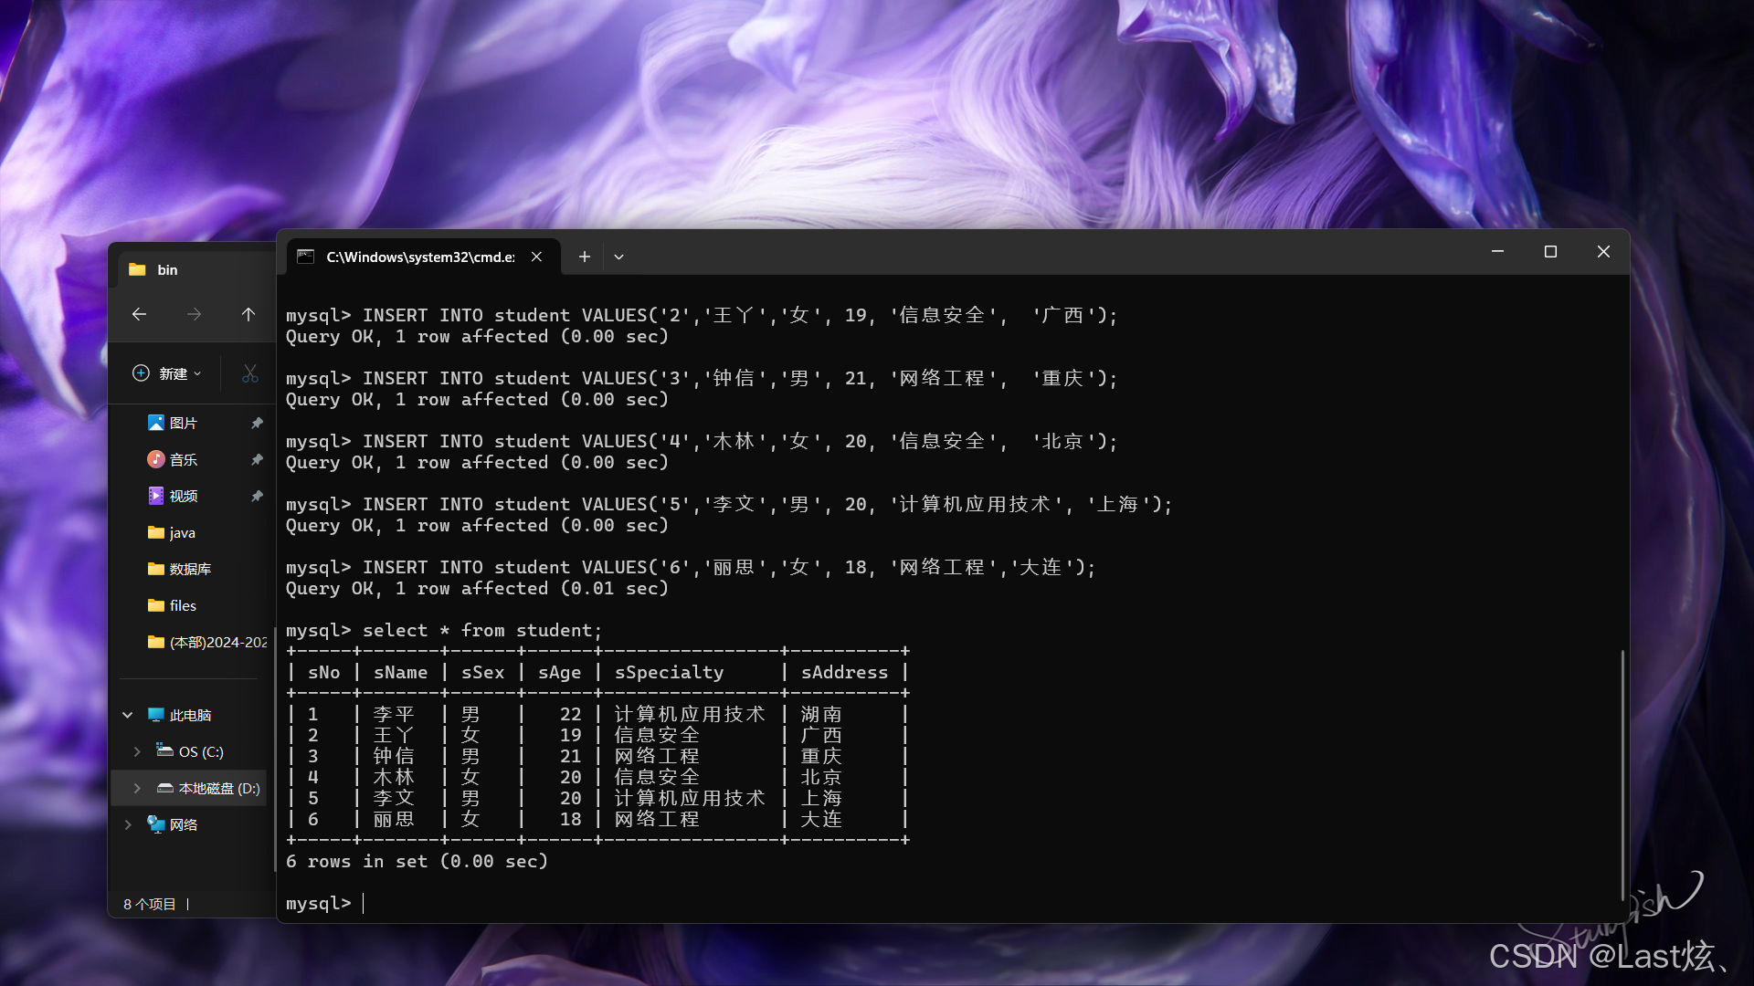Minimize the terminal window
The image size is (1754, 986).
tap(1497, 251)
